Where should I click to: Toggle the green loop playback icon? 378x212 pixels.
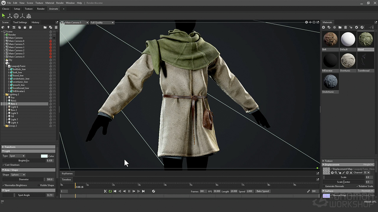(x=110, y=191)
